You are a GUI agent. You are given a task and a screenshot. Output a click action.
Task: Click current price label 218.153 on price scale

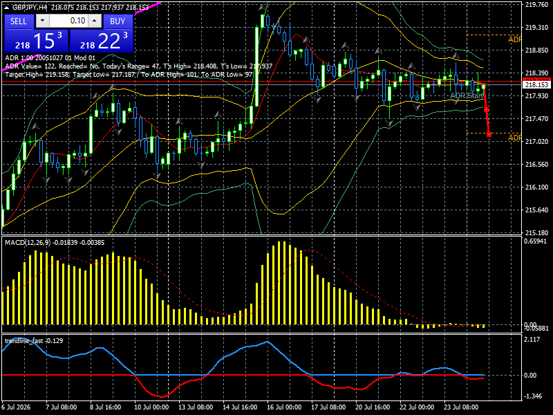(537, 85)
